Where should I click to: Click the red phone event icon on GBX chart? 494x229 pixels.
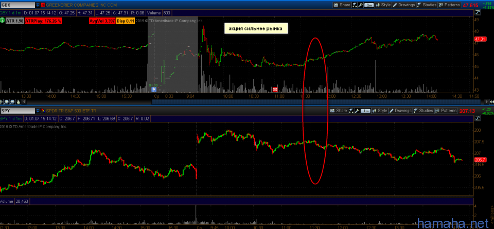[275, 89]
